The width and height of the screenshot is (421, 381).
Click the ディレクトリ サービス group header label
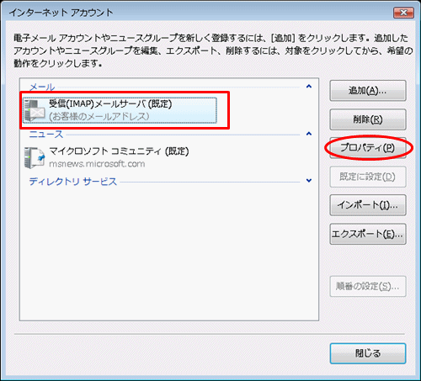click(73, 182)
